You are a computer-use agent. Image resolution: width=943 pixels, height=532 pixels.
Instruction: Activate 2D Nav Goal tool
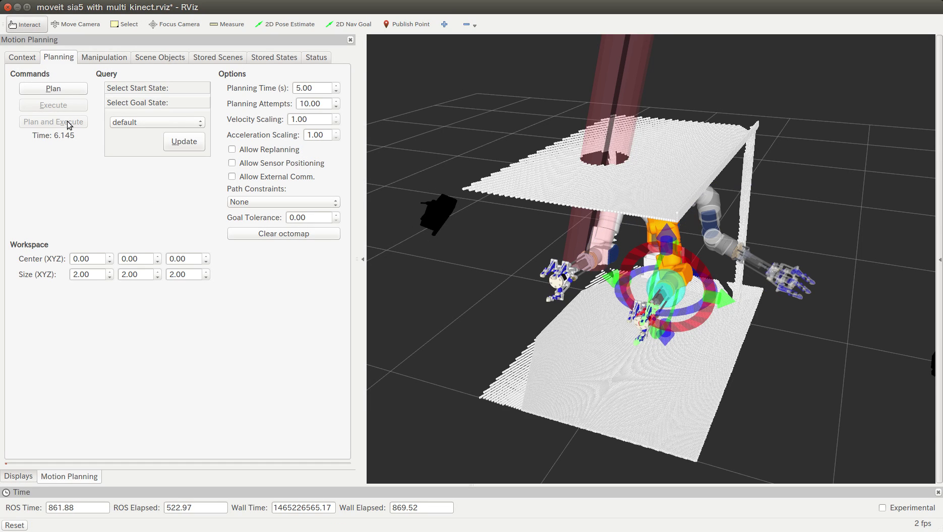(x=348, y=24)
